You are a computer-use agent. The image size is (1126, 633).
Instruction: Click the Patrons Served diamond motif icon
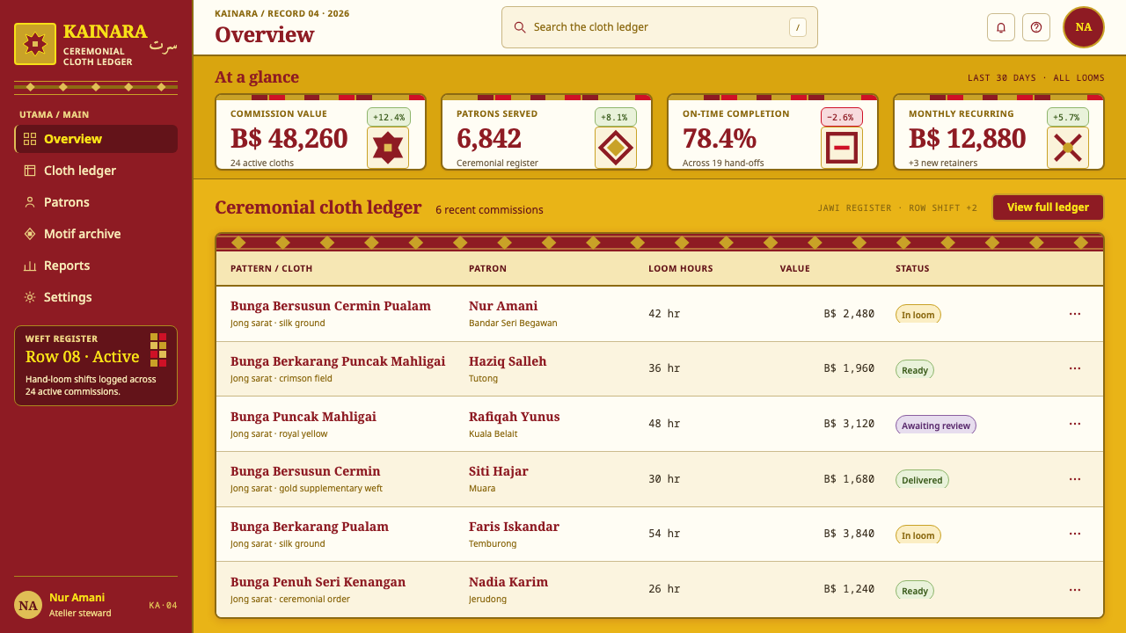coord(616,148)
